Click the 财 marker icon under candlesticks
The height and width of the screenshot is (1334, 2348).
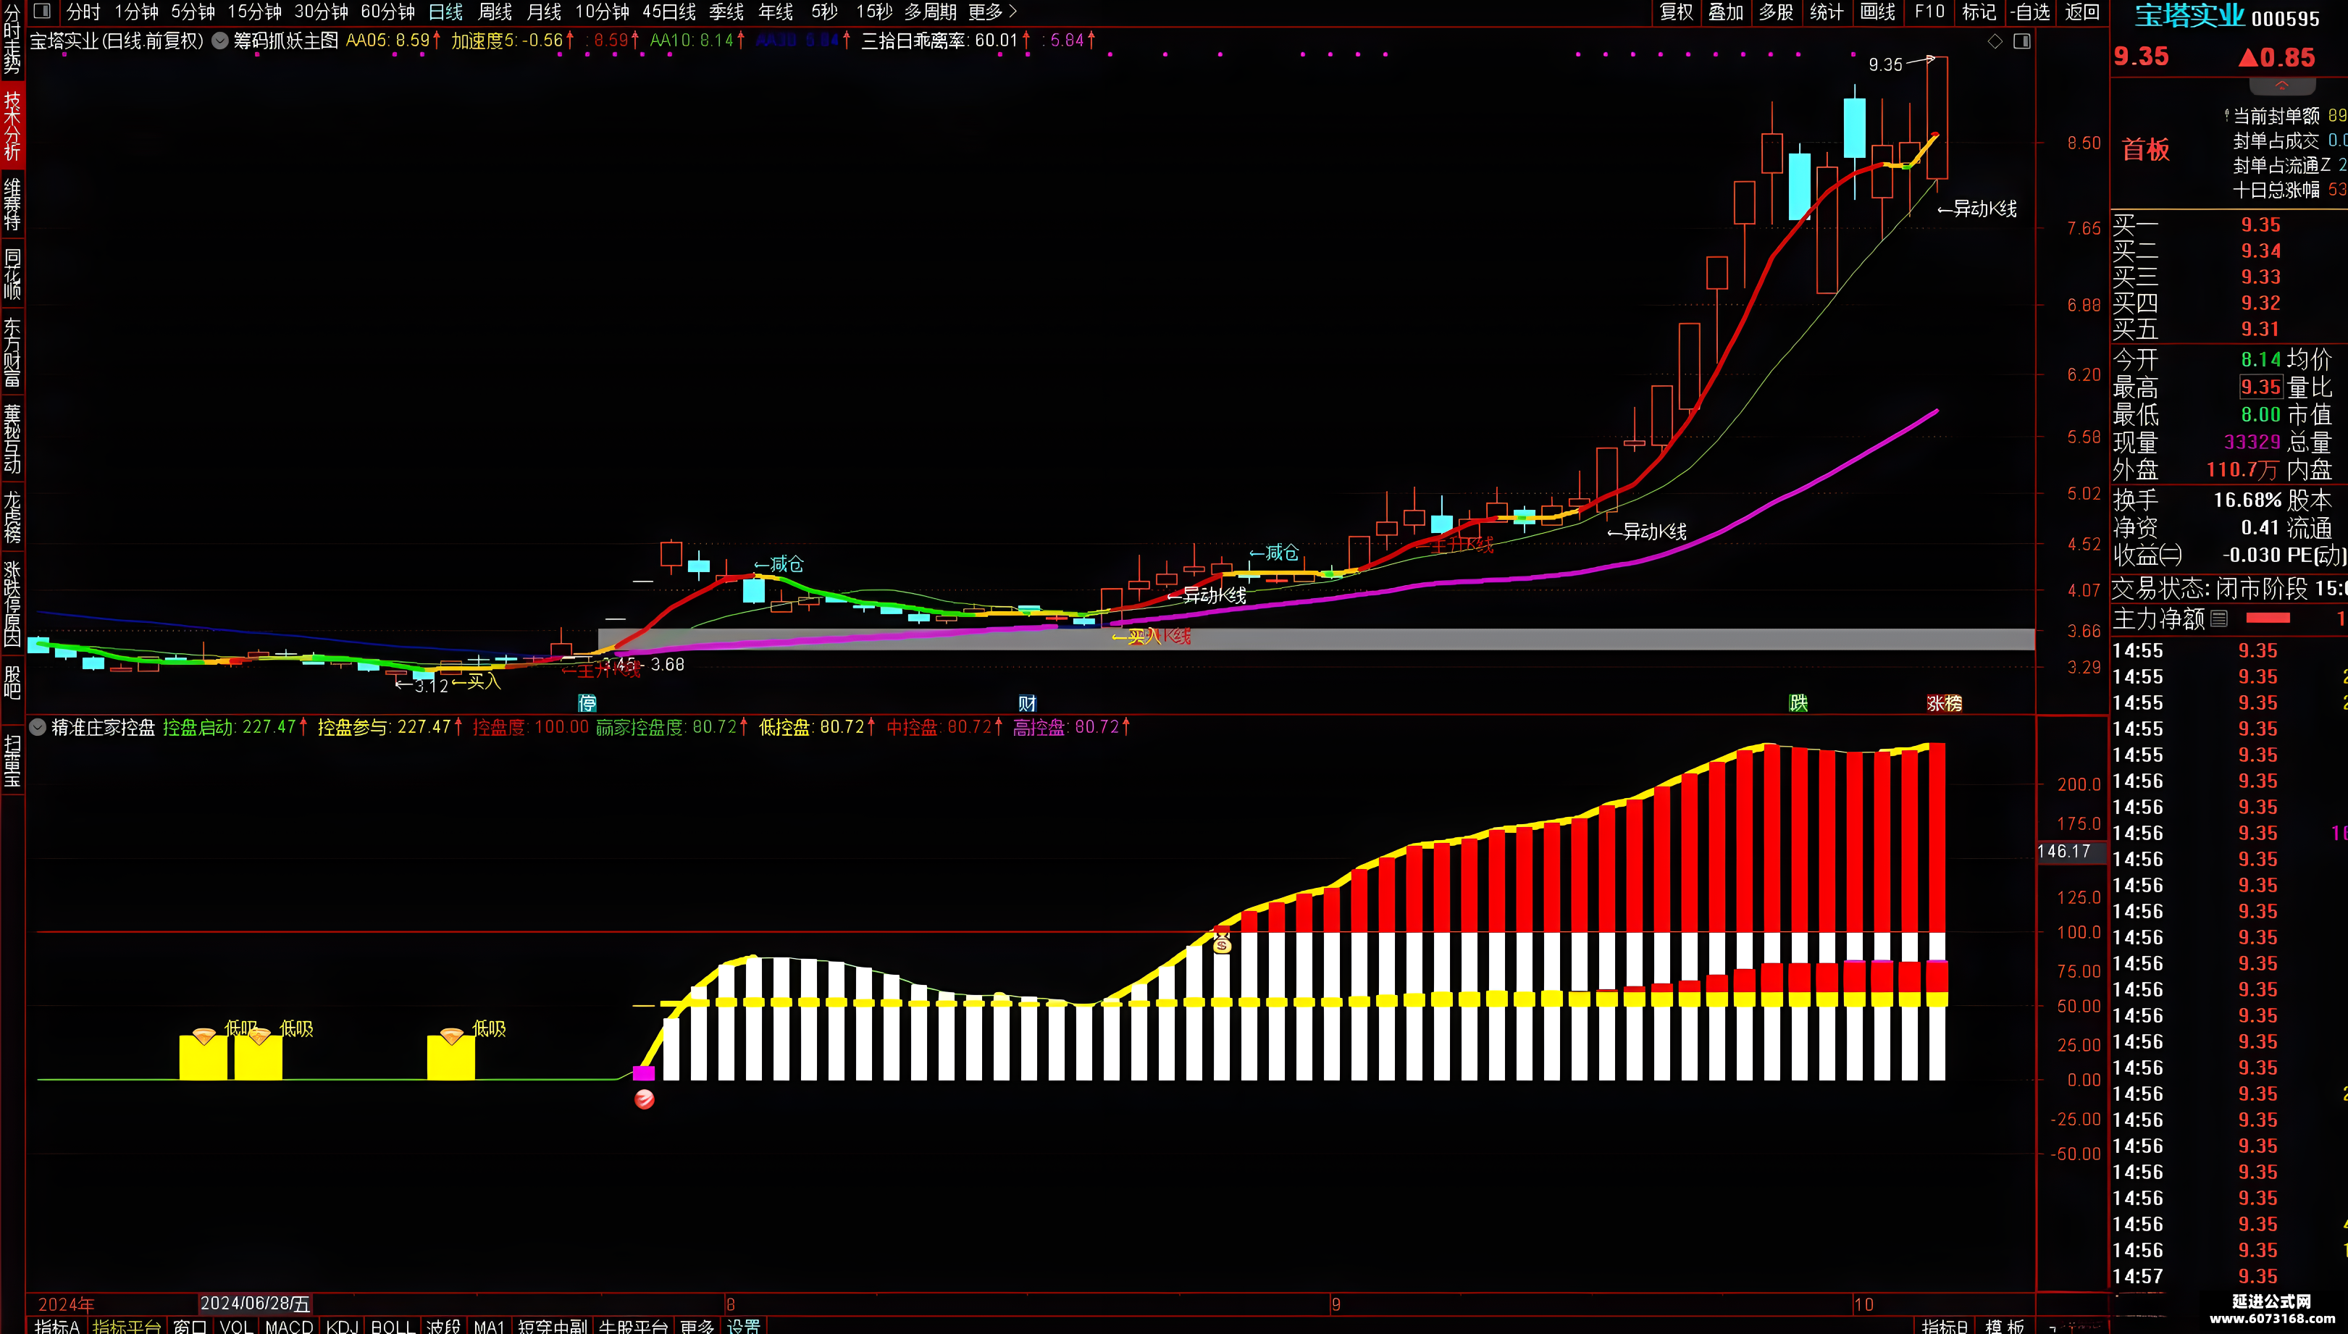[x=1027, y=702]
